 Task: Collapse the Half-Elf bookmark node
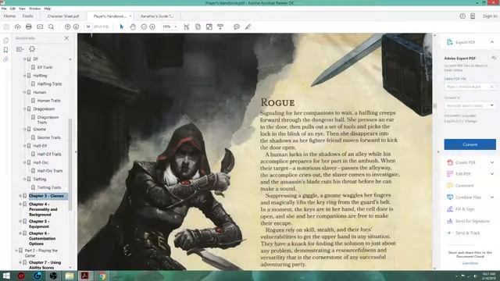24,146
